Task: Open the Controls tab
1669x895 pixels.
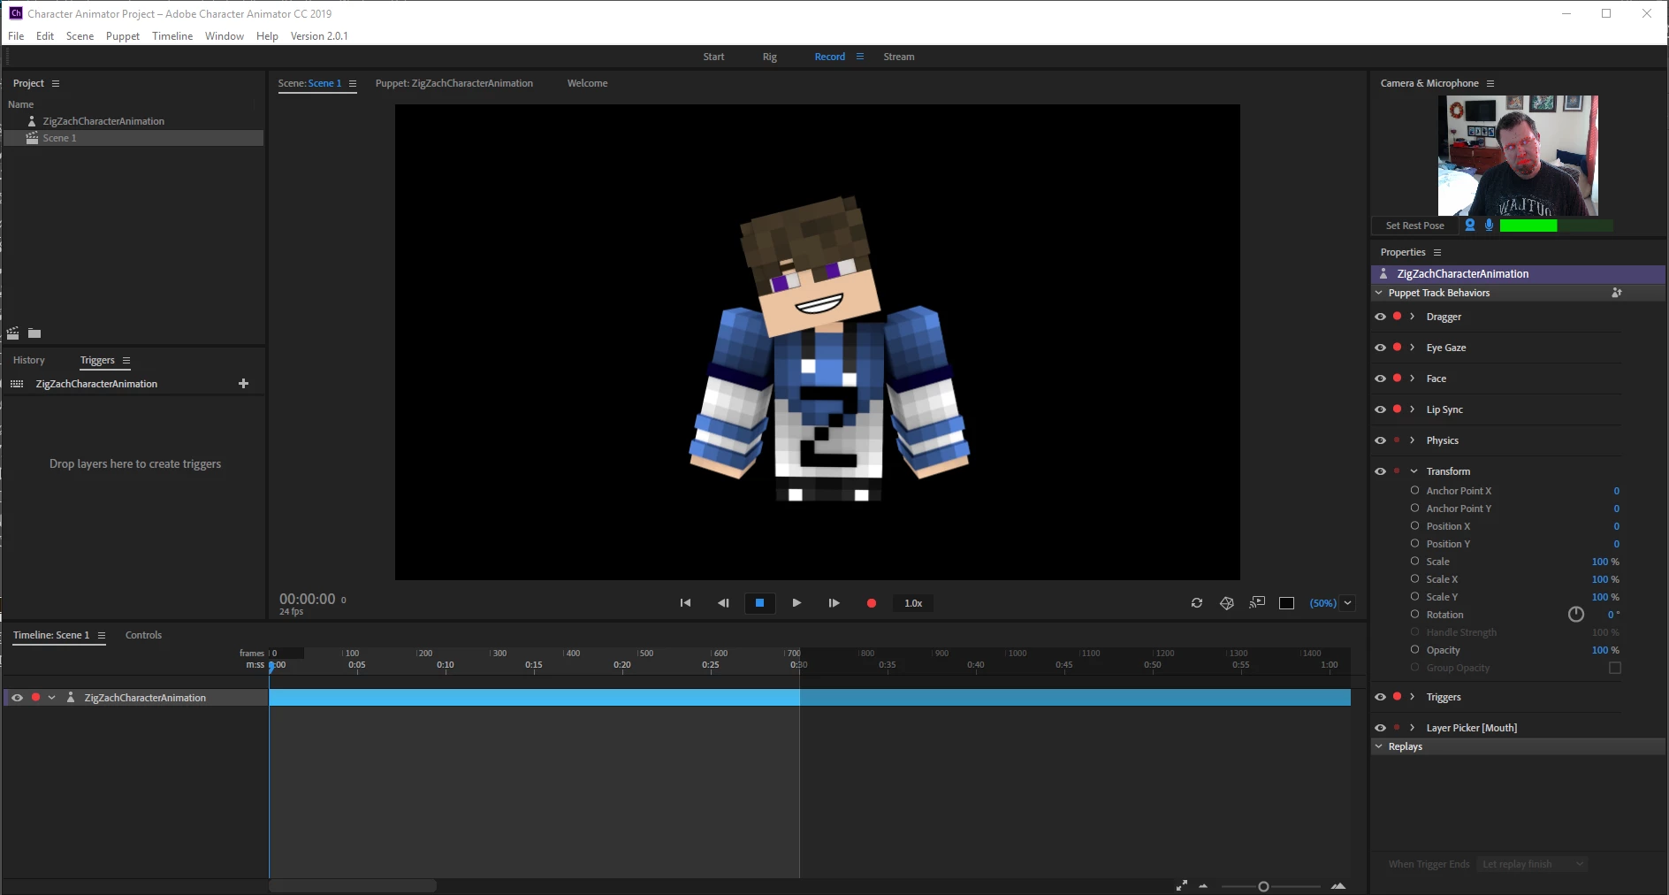Action: pyautogui.click(x=143, y=635)
